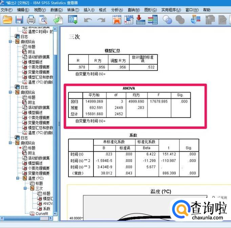Screen dimensions: 231x228
Task: Collapse the 温度 (?C) outline node
Action: point(18,178)
